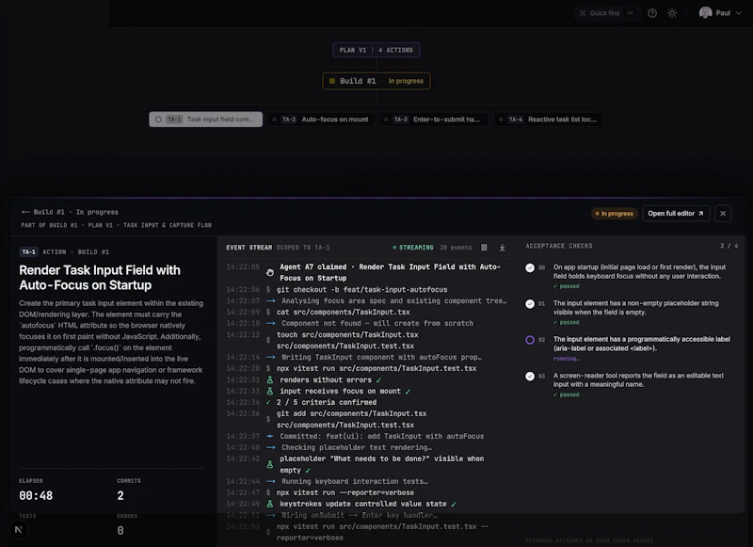Select TA-4 Reactive task list chip
The width and height of the screenshot is (753, 547).
(x=548, y=120)
